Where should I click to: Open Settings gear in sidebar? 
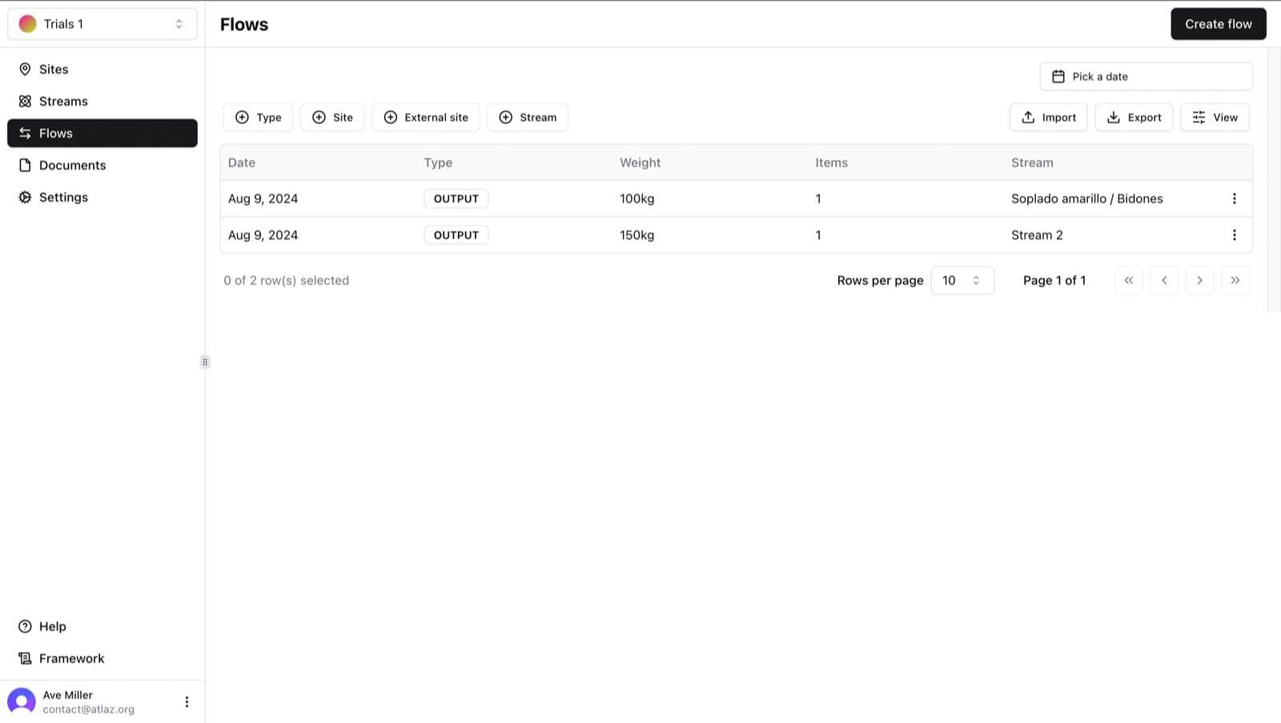[x=26, y=198]
